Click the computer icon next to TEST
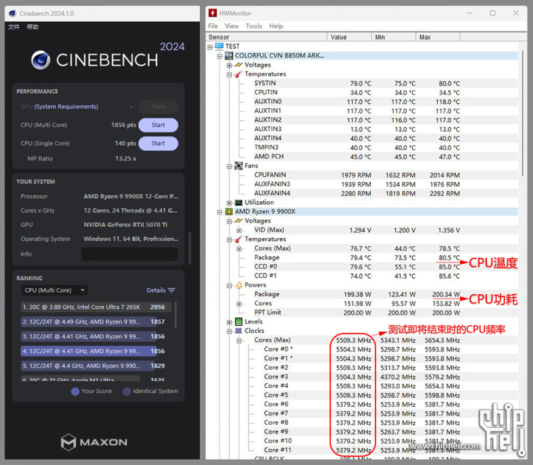The height and width of the screenshot is (465, 533). pyautogui.click(x=219, y=46)
